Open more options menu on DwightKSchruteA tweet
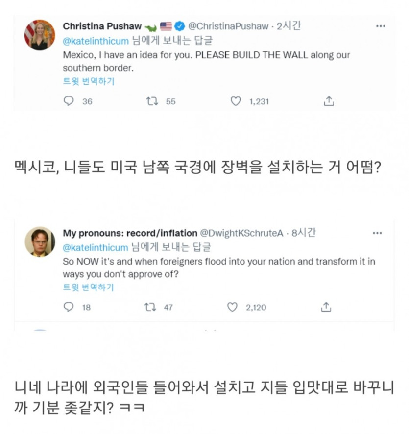Viewport: 409px width, 434px height. [x=377, y=233]
